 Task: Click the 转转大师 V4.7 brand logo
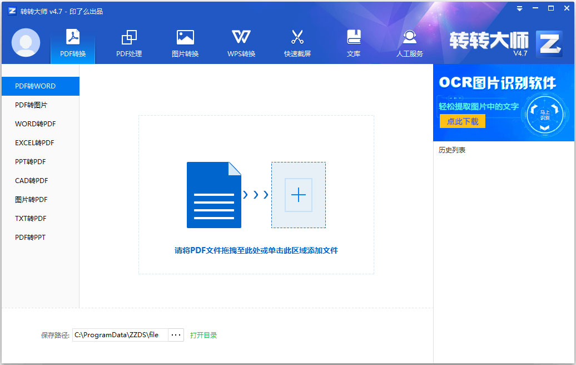click(506, 43)
